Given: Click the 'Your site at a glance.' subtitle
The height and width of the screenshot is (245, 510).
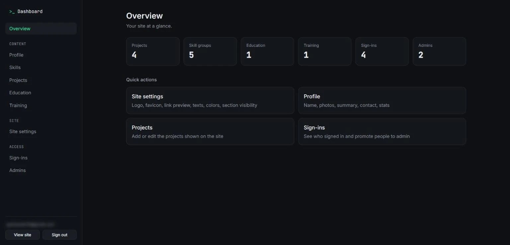Looking at the screenshot, I should [149, 26].
